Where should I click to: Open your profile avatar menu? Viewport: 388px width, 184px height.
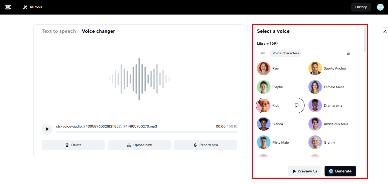[380, 7]
